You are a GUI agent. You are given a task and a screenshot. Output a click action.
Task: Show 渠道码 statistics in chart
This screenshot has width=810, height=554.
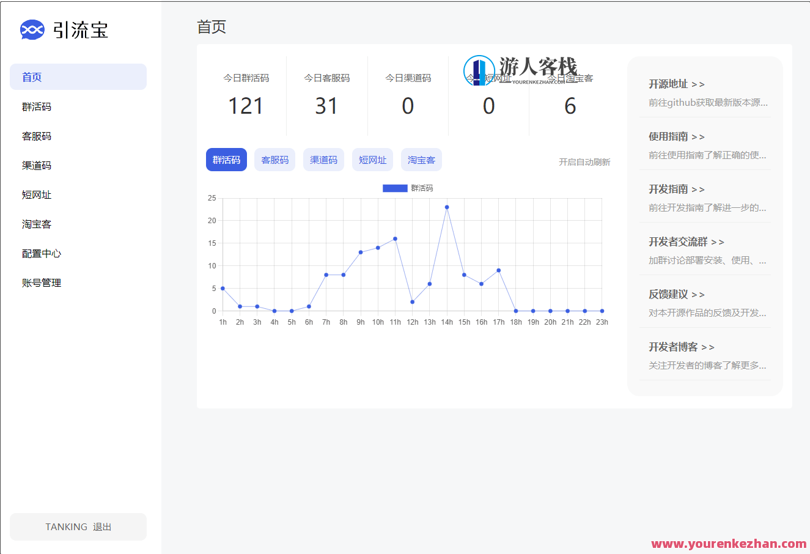pyautogui.click(x=323, y=160)
